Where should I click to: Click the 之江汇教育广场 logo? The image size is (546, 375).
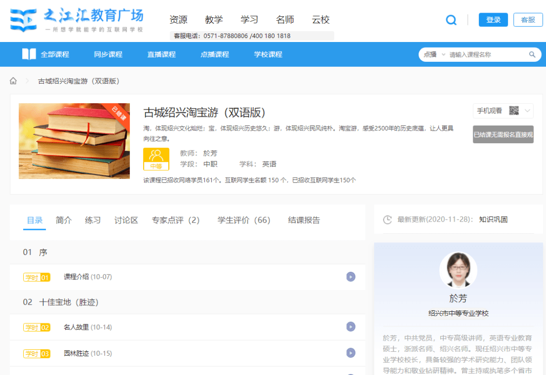pyautogui.click(x=77, y=20)
